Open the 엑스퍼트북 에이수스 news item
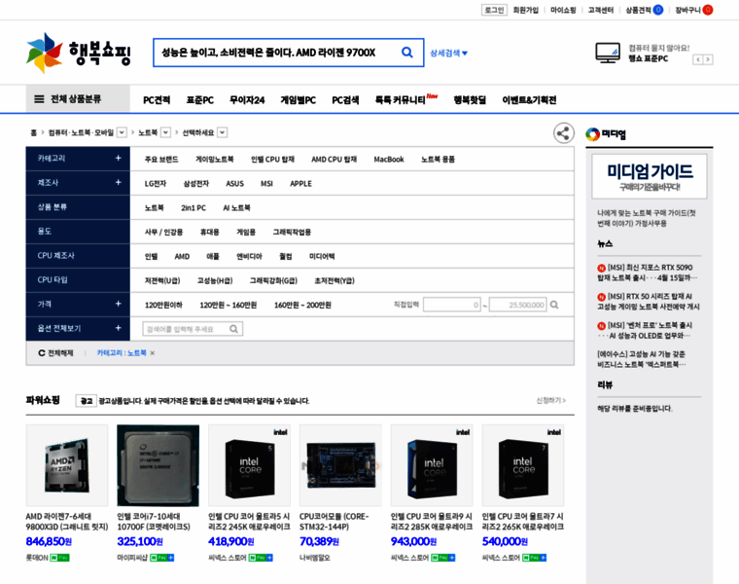Screen dimensions: 739x584 click(x=641, y=359)
